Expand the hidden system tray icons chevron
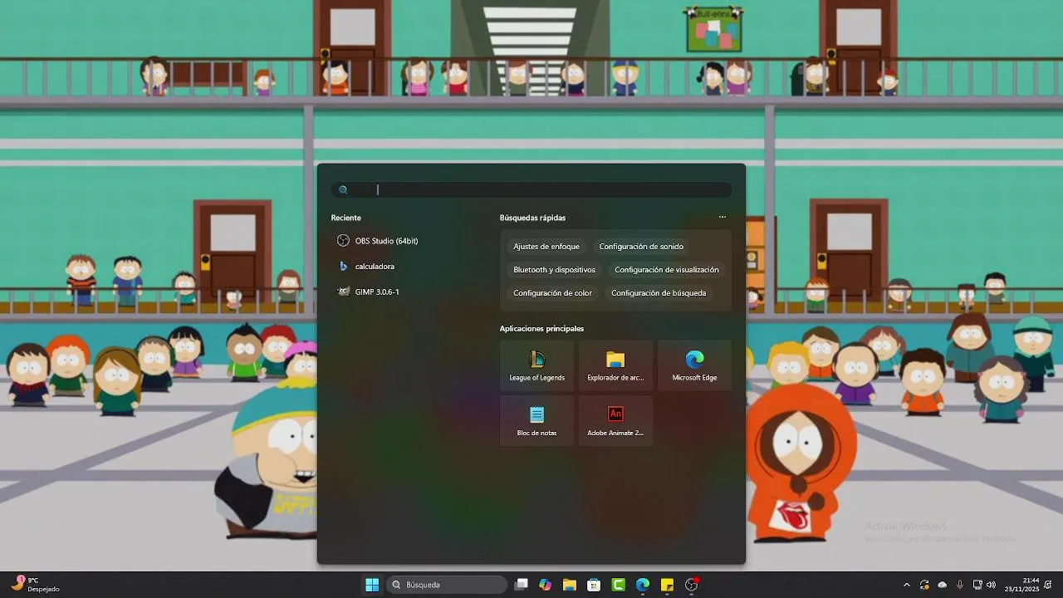The height and width of the screenshot is (598, 1063). (x=907, y=585)
